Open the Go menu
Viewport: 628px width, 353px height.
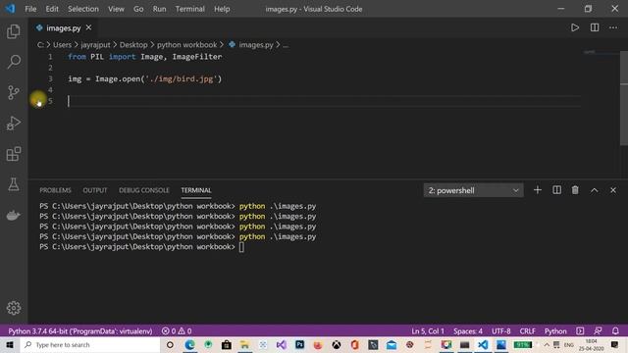[x=138, y=9]
